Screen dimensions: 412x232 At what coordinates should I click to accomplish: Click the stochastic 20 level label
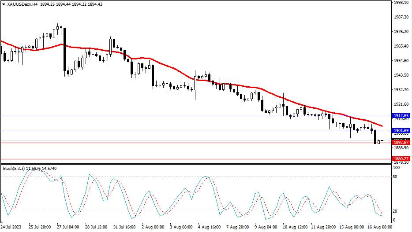tap(396, 211)
